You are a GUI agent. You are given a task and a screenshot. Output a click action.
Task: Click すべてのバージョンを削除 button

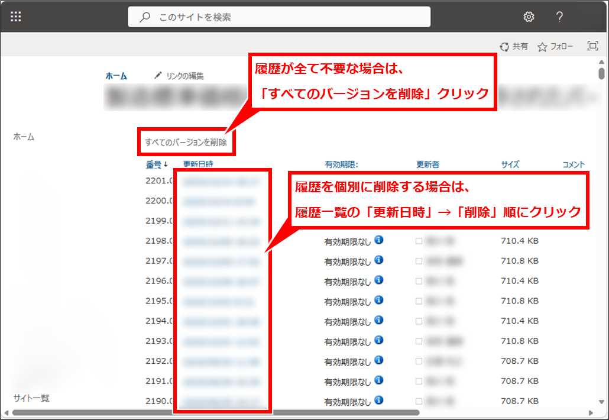tap(187, 141)
